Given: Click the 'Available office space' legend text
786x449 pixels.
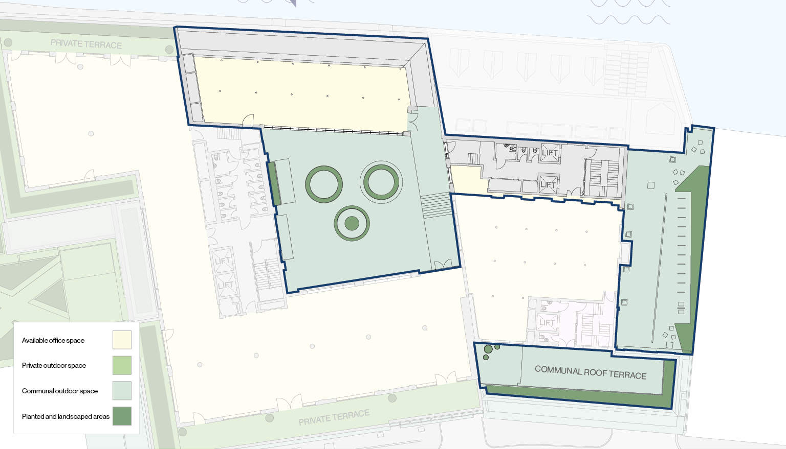Looking at the screenshot, I should 53,340.
